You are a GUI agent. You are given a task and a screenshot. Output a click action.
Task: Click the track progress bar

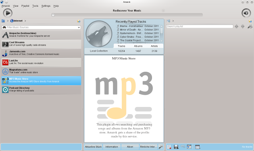point(127,15)
